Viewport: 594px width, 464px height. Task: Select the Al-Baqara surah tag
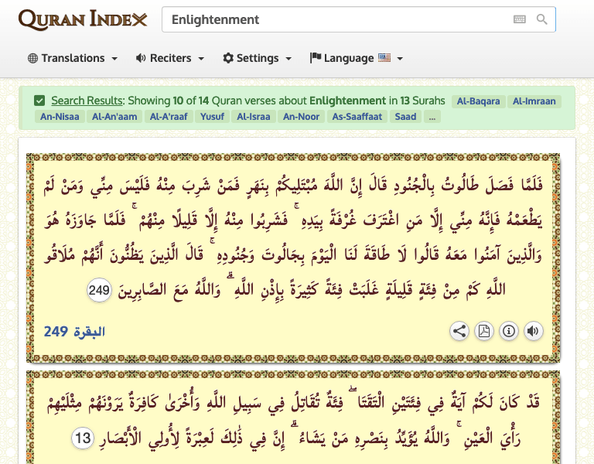click(478, 101)
